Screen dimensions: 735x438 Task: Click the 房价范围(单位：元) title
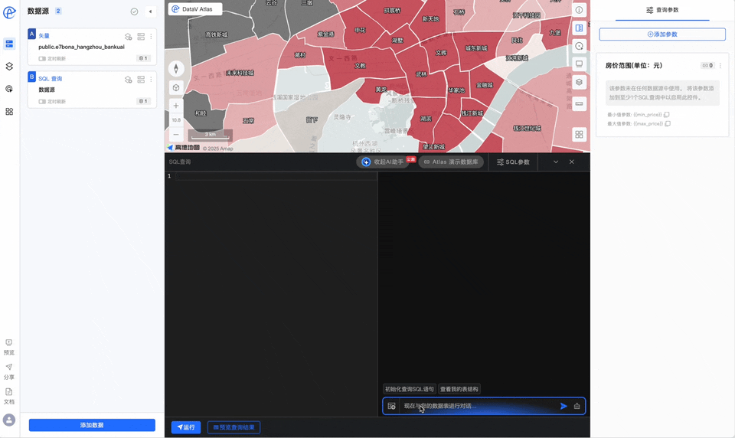pyautogui.click(x=634, y=66)
